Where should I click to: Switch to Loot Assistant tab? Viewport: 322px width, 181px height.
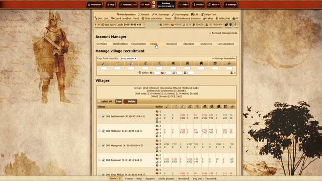[x=226, y=44]
